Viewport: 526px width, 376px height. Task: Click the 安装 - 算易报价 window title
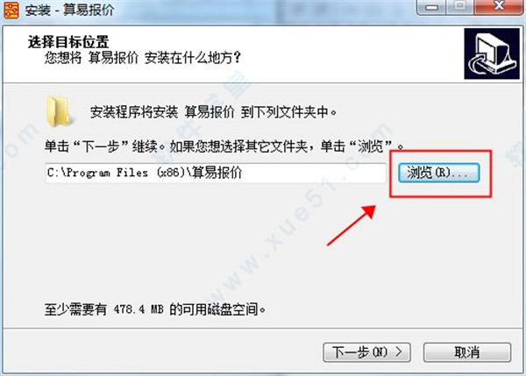[69, 10]
